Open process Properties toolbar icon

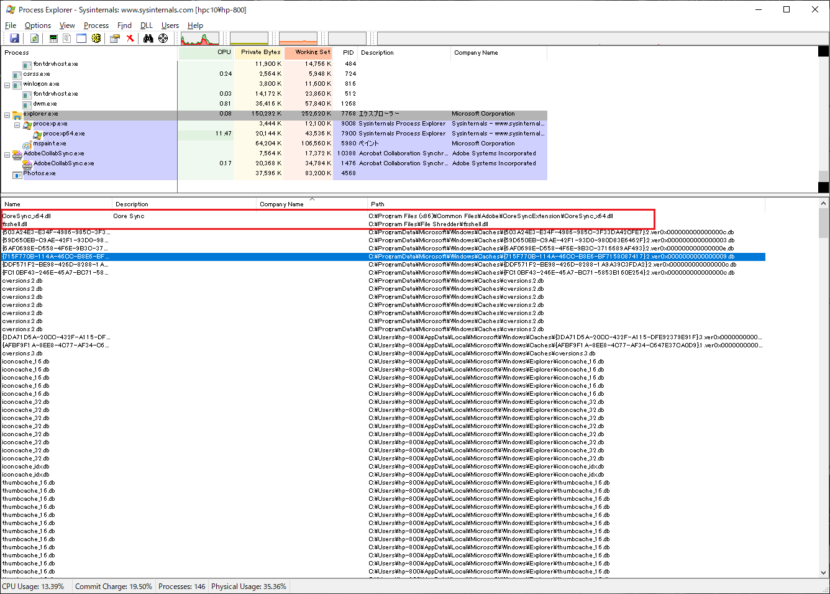(115, 39)
